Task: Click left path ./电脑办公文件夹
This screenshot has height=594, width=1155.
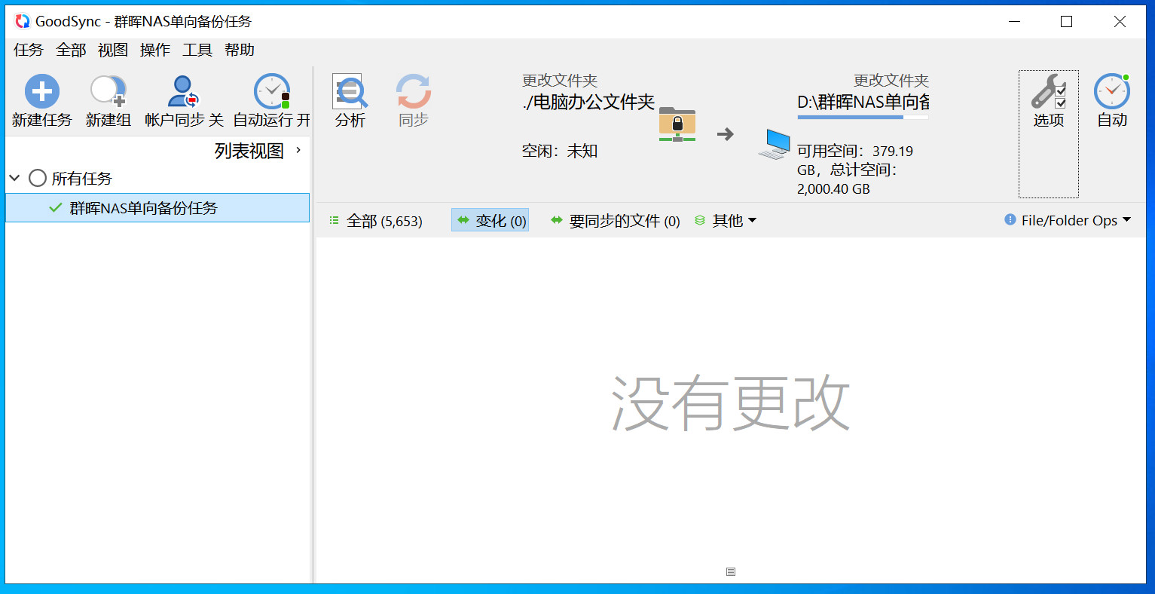Action: 588,102
